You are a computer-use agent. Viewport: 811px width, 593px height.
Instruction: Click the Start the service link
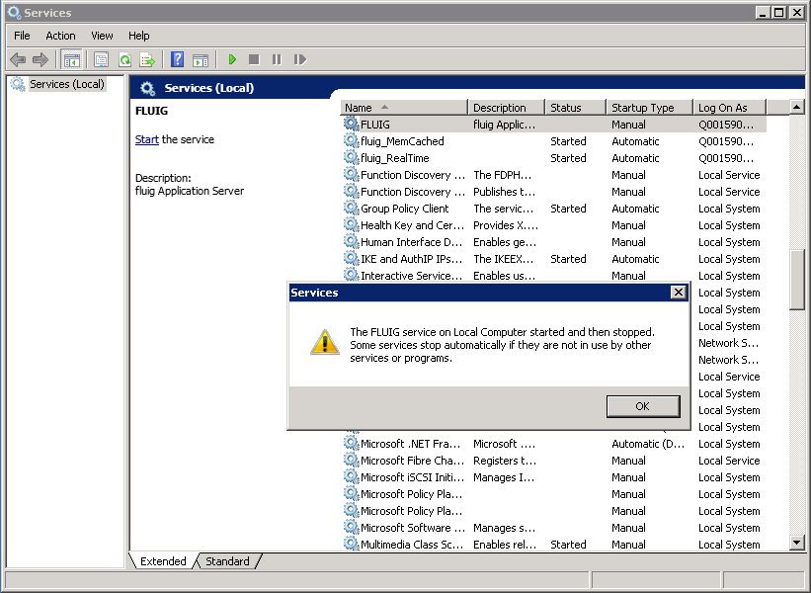tap(146, 139)
